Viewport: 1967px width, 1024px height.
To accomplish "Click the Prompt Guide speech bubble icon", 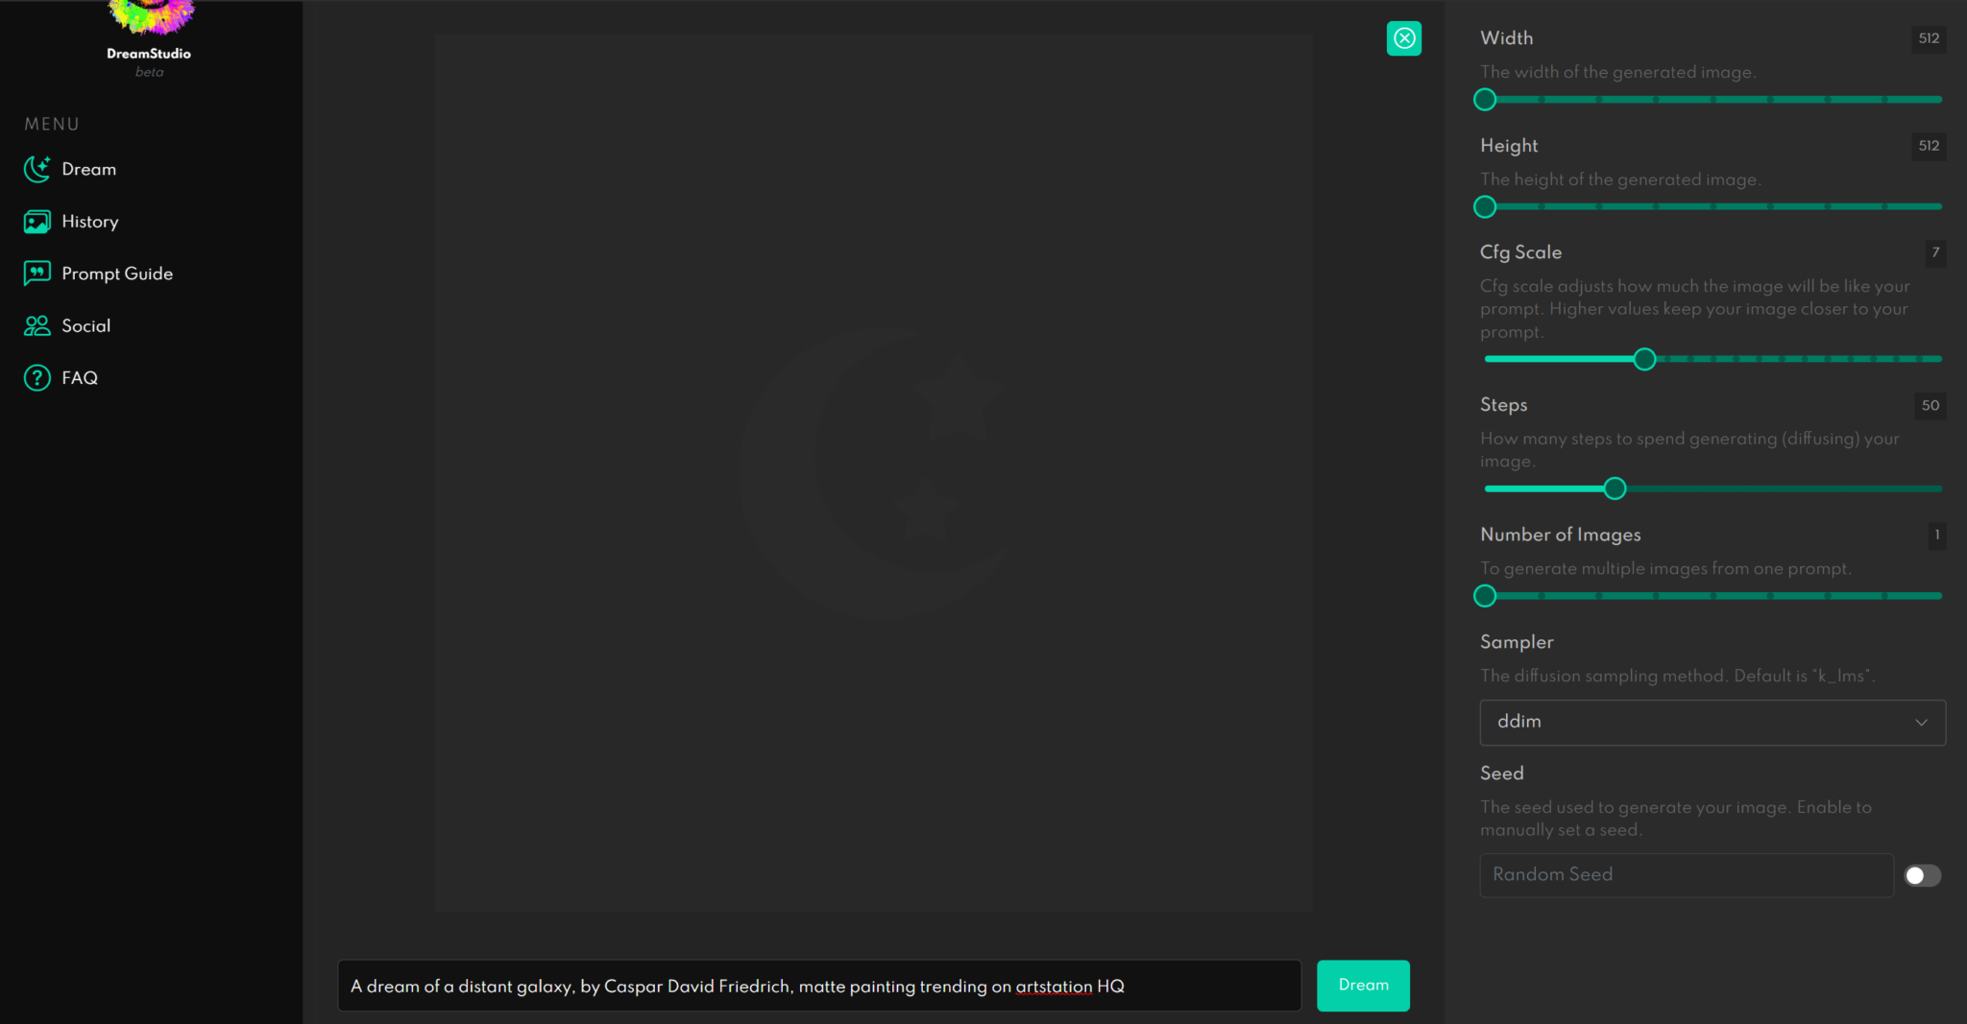I will point(36,274).
